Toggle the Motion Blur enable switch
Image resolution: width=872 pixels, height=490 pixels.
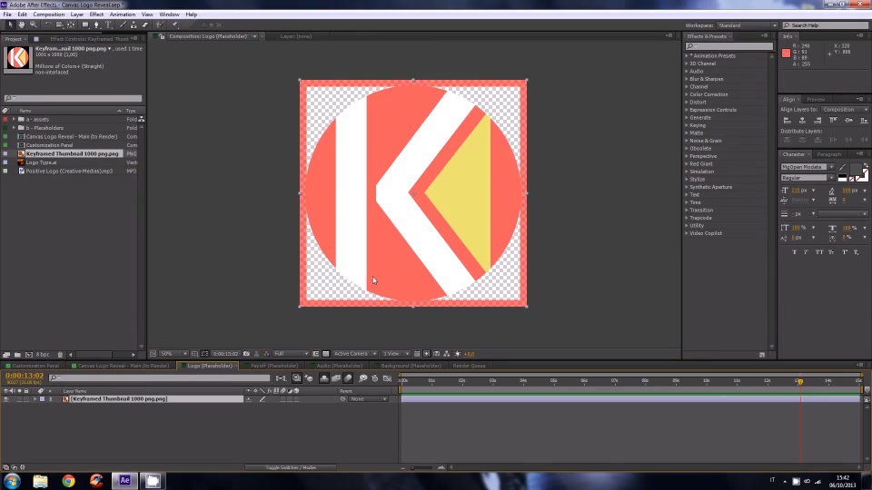(x=348, y=378)
